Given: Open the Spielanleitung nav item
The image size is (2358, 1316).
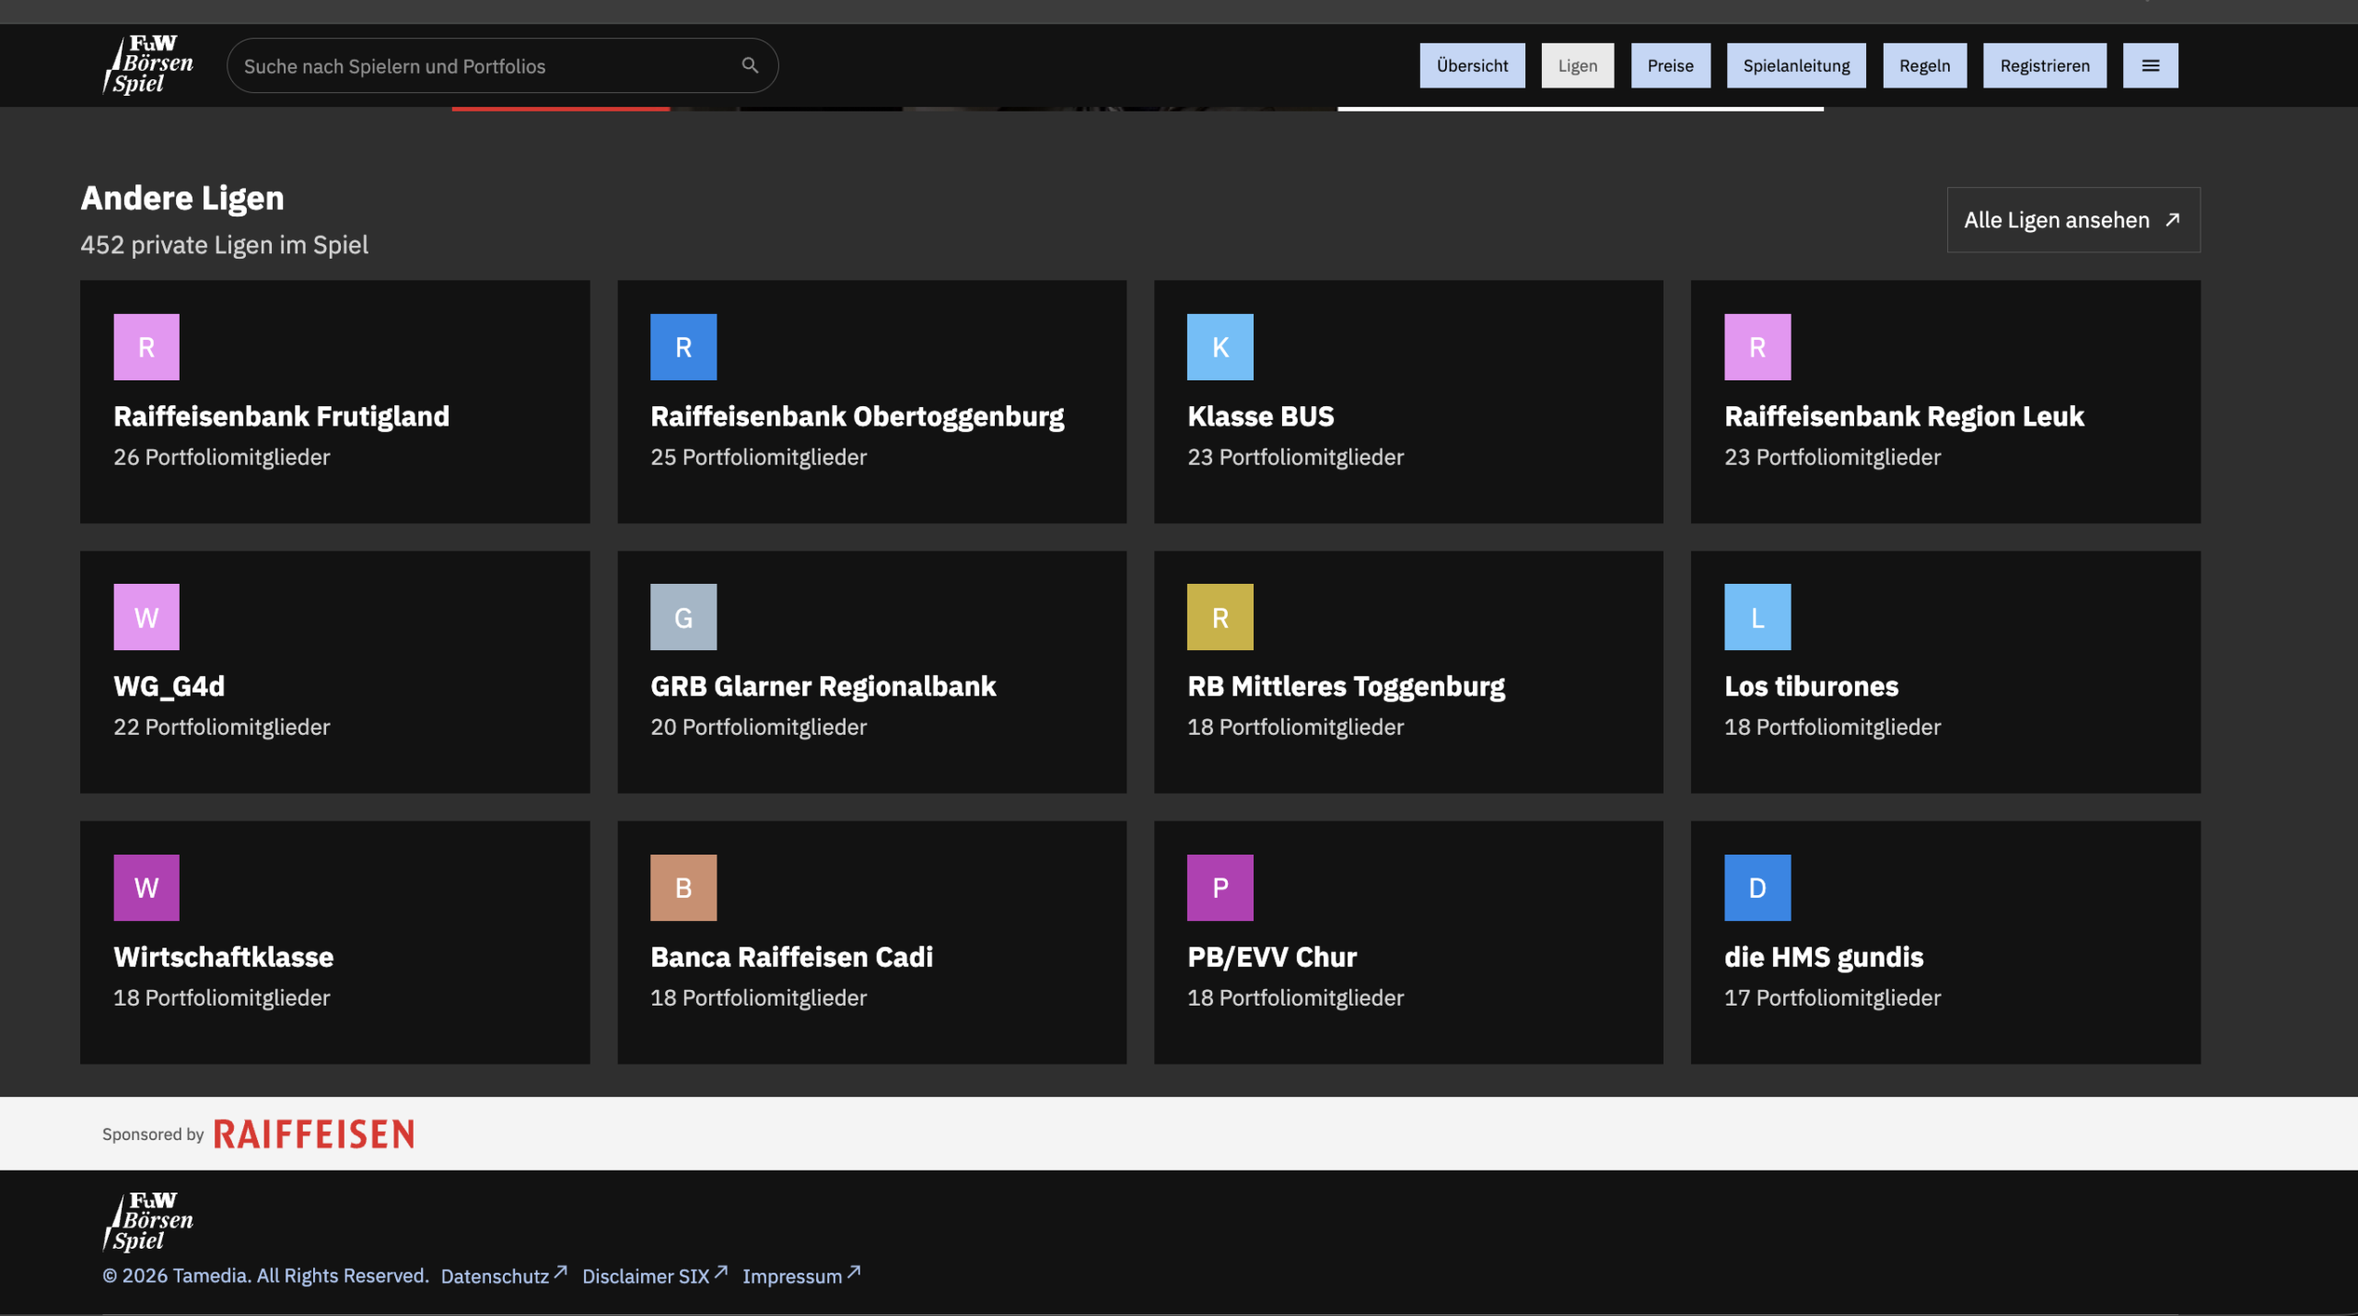Looking at the screenshot, I should point(1796,65).
